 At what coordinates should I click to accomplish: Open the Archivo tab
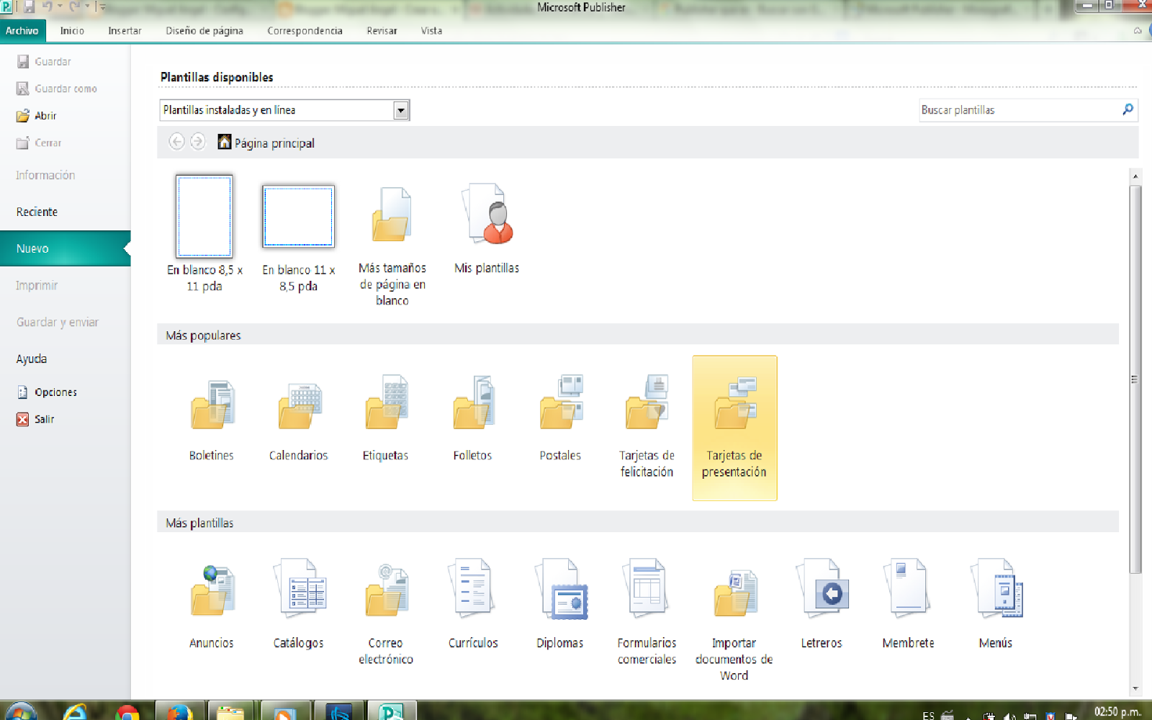point(22,31)
